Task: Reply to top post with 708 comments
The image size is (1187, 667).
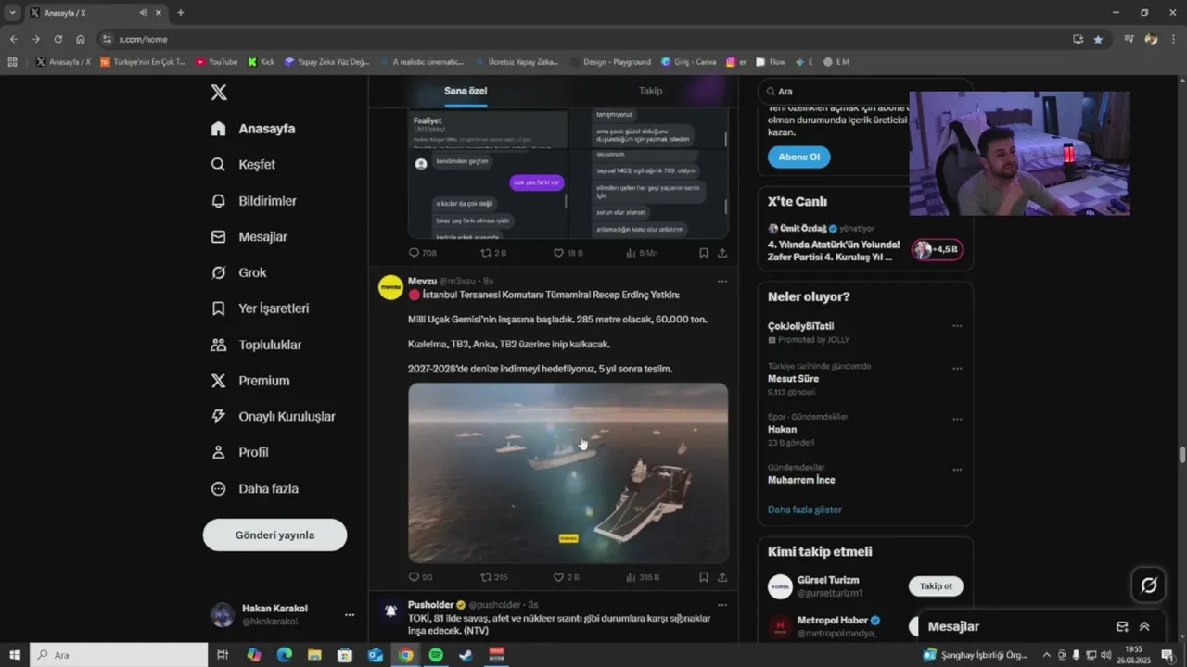Action: click(x=422, y=253)
